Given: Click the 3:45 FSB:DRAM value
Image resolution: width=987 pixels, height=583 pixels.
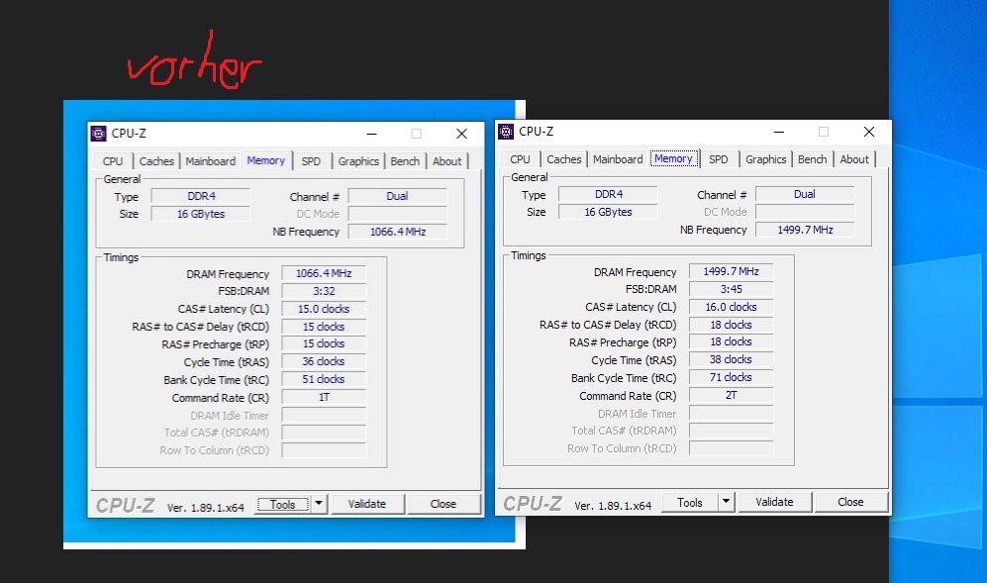Looking at the screenshot, I should click(731, 289).
